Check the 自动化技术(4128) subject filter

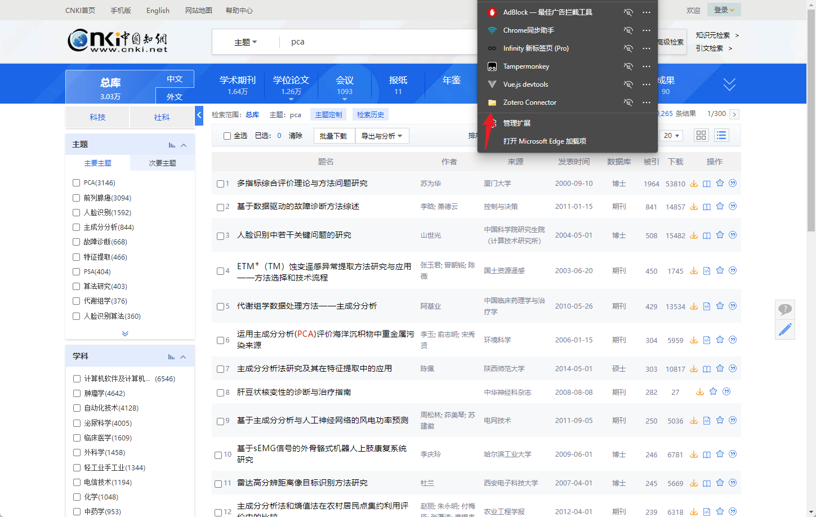click(77, 408)
